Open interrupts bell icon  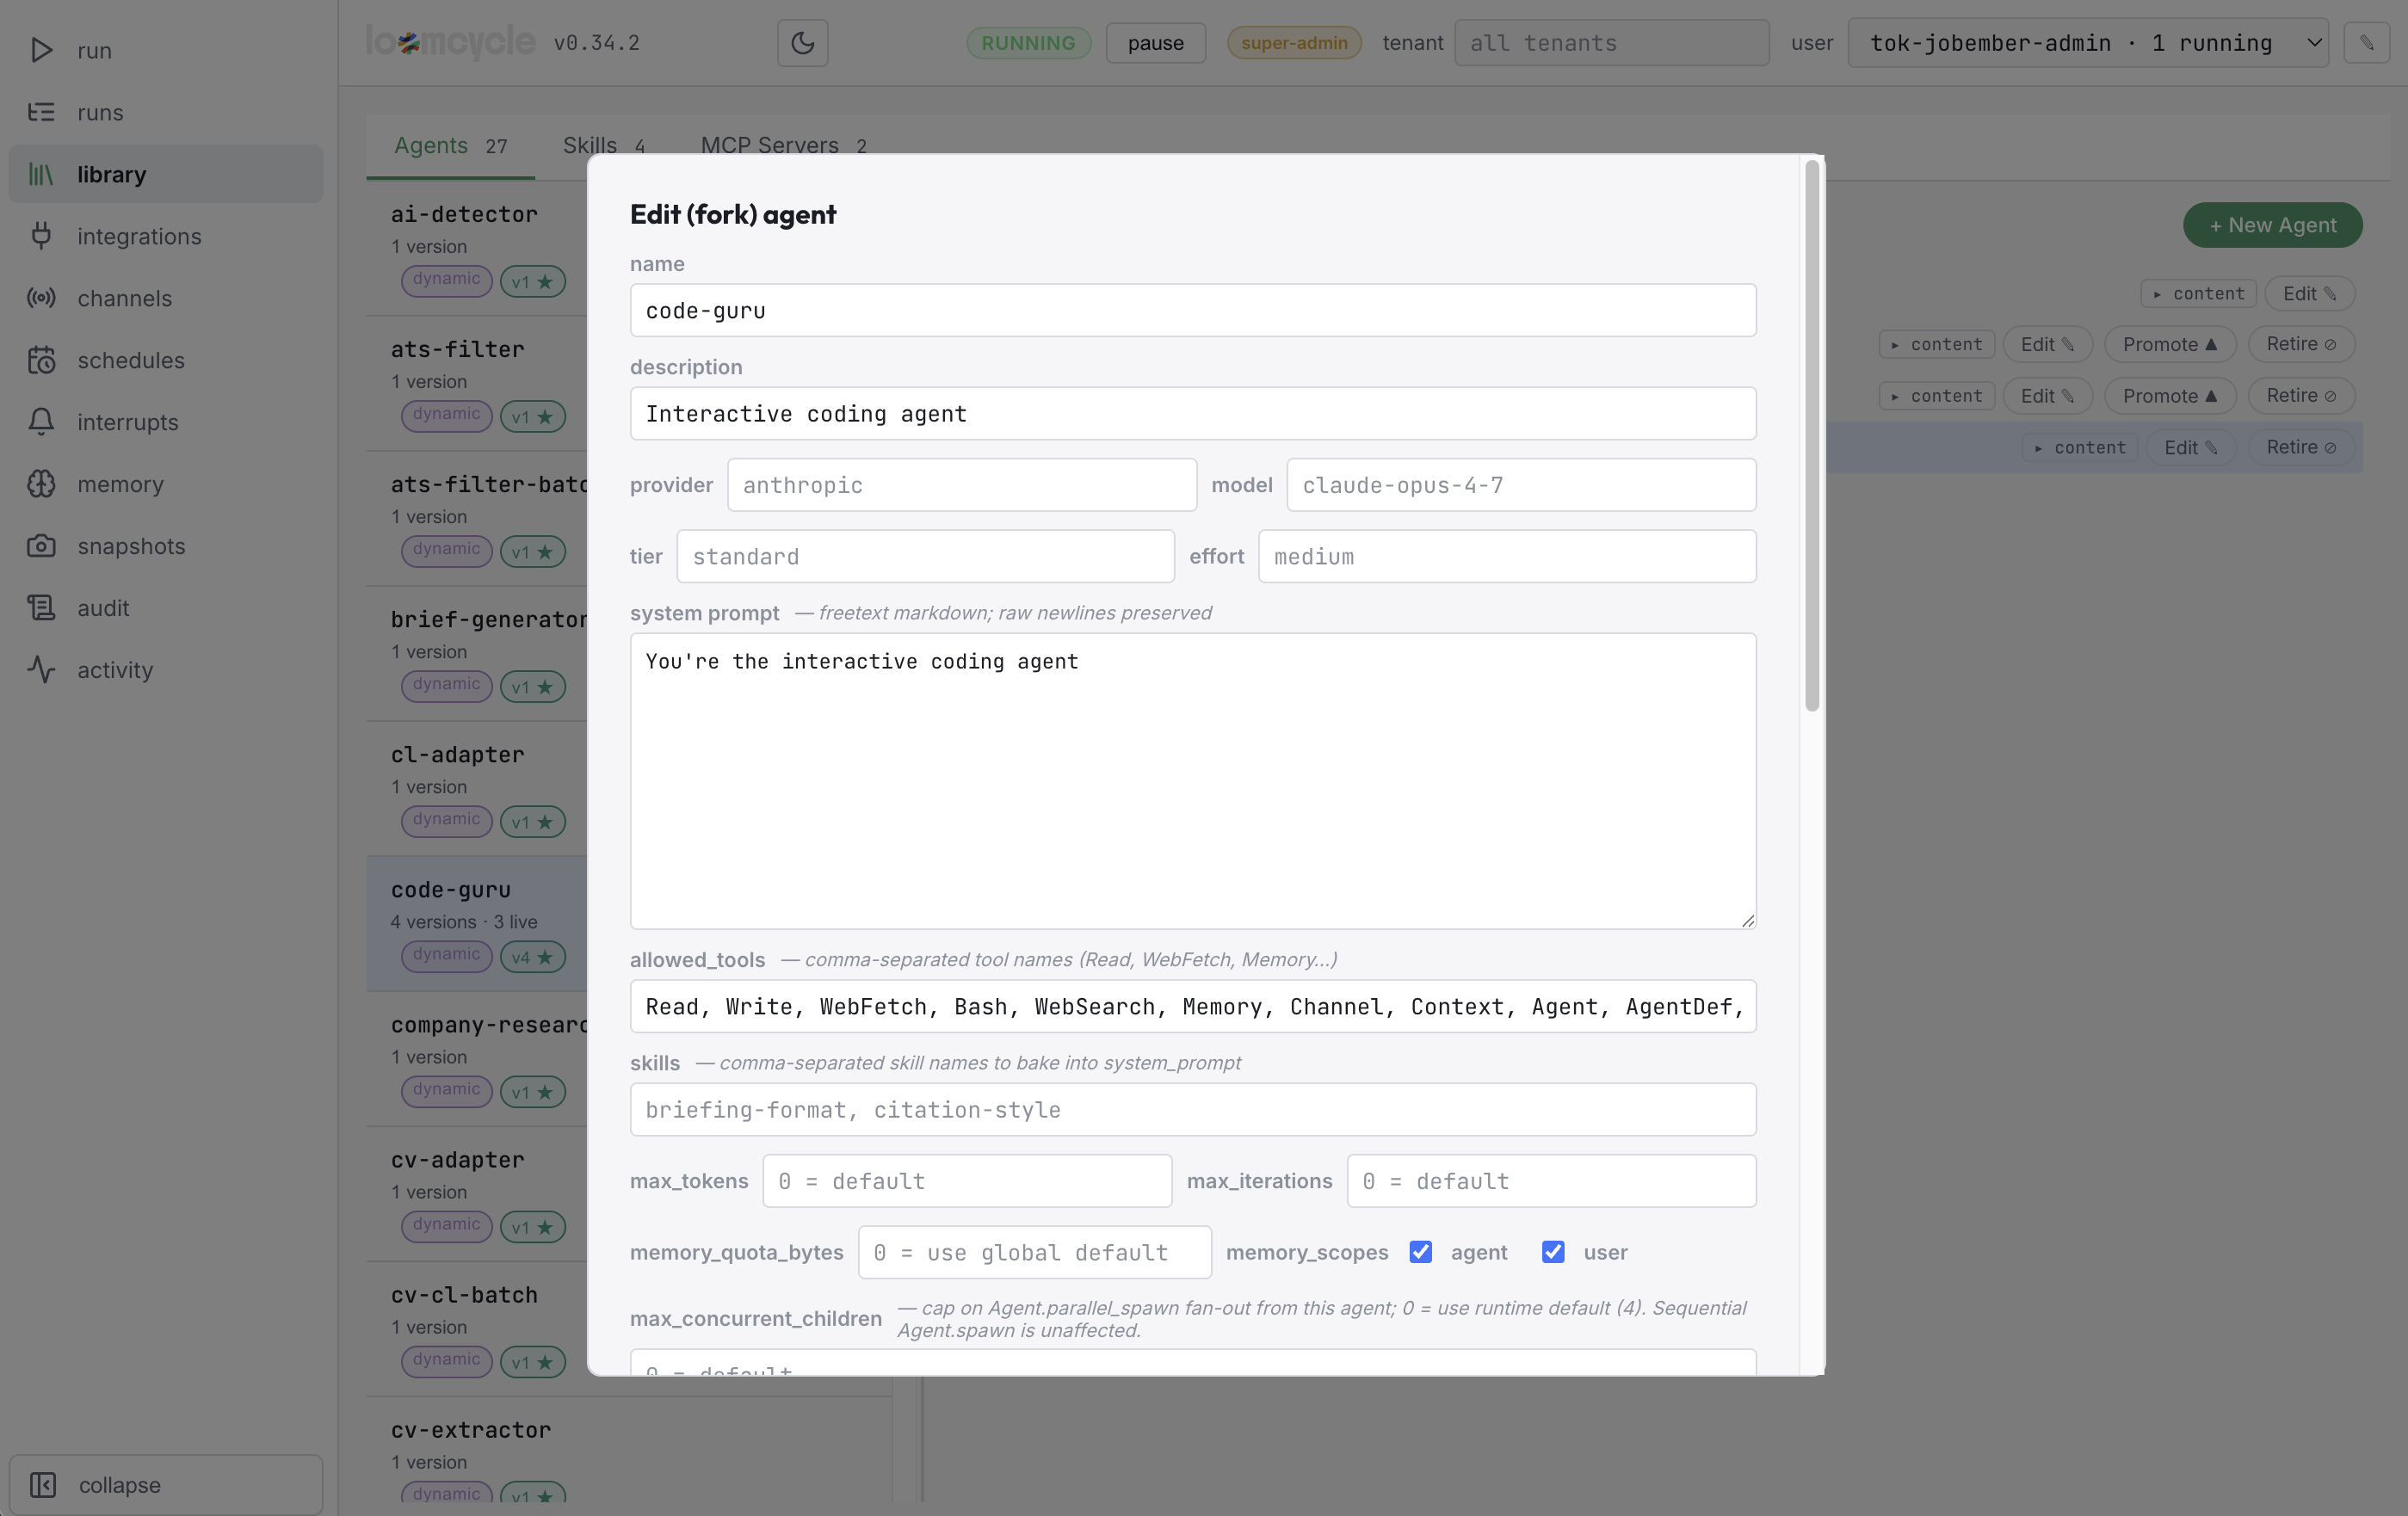tap(41, 422)
